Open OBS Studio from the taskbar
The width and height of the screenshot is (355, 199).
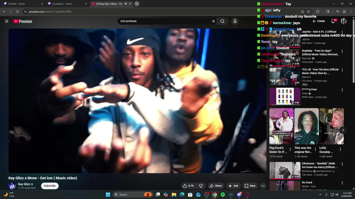click(206, 195)
